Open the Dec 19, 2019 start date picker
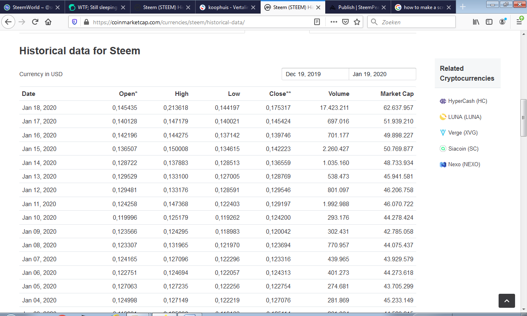 click(x=315, y=74)
